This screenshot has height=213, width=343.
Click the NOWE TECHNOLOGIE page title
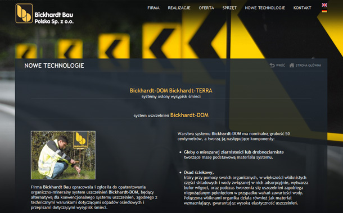click(x=54, y=66)
